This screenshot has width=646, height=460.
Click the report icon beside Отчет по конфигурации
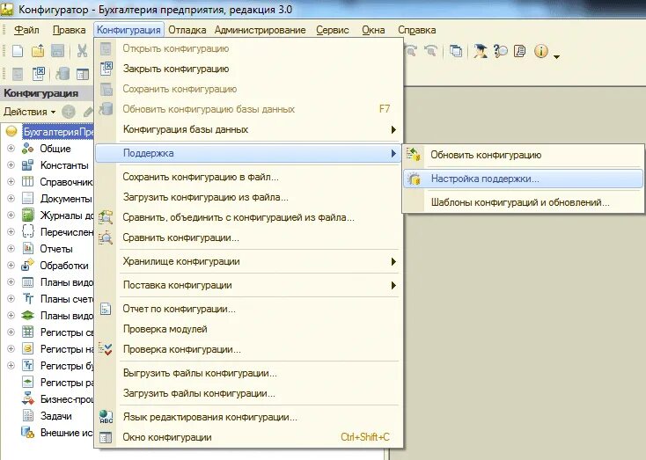point(106,309)
